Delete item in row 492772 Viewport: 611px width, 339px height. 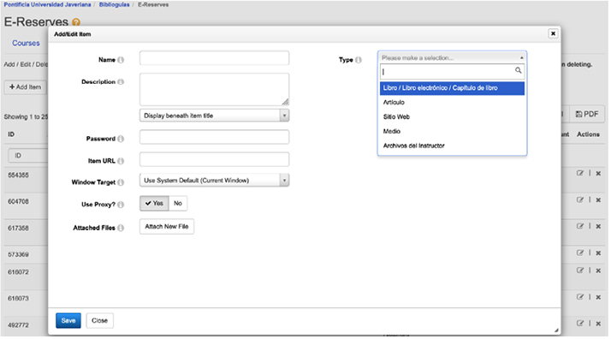point(598,324)
